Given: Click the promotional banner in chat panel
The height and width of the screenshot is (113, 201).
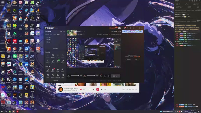Looking at the screenshot, I should (132, 32).
